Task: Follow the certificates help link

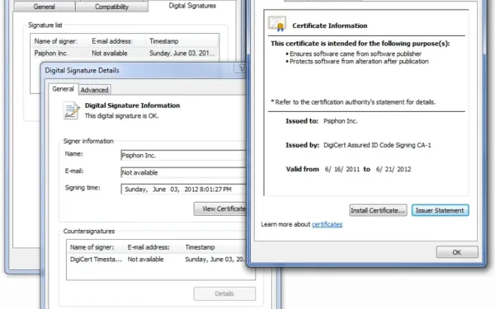Action: (327, 224)
